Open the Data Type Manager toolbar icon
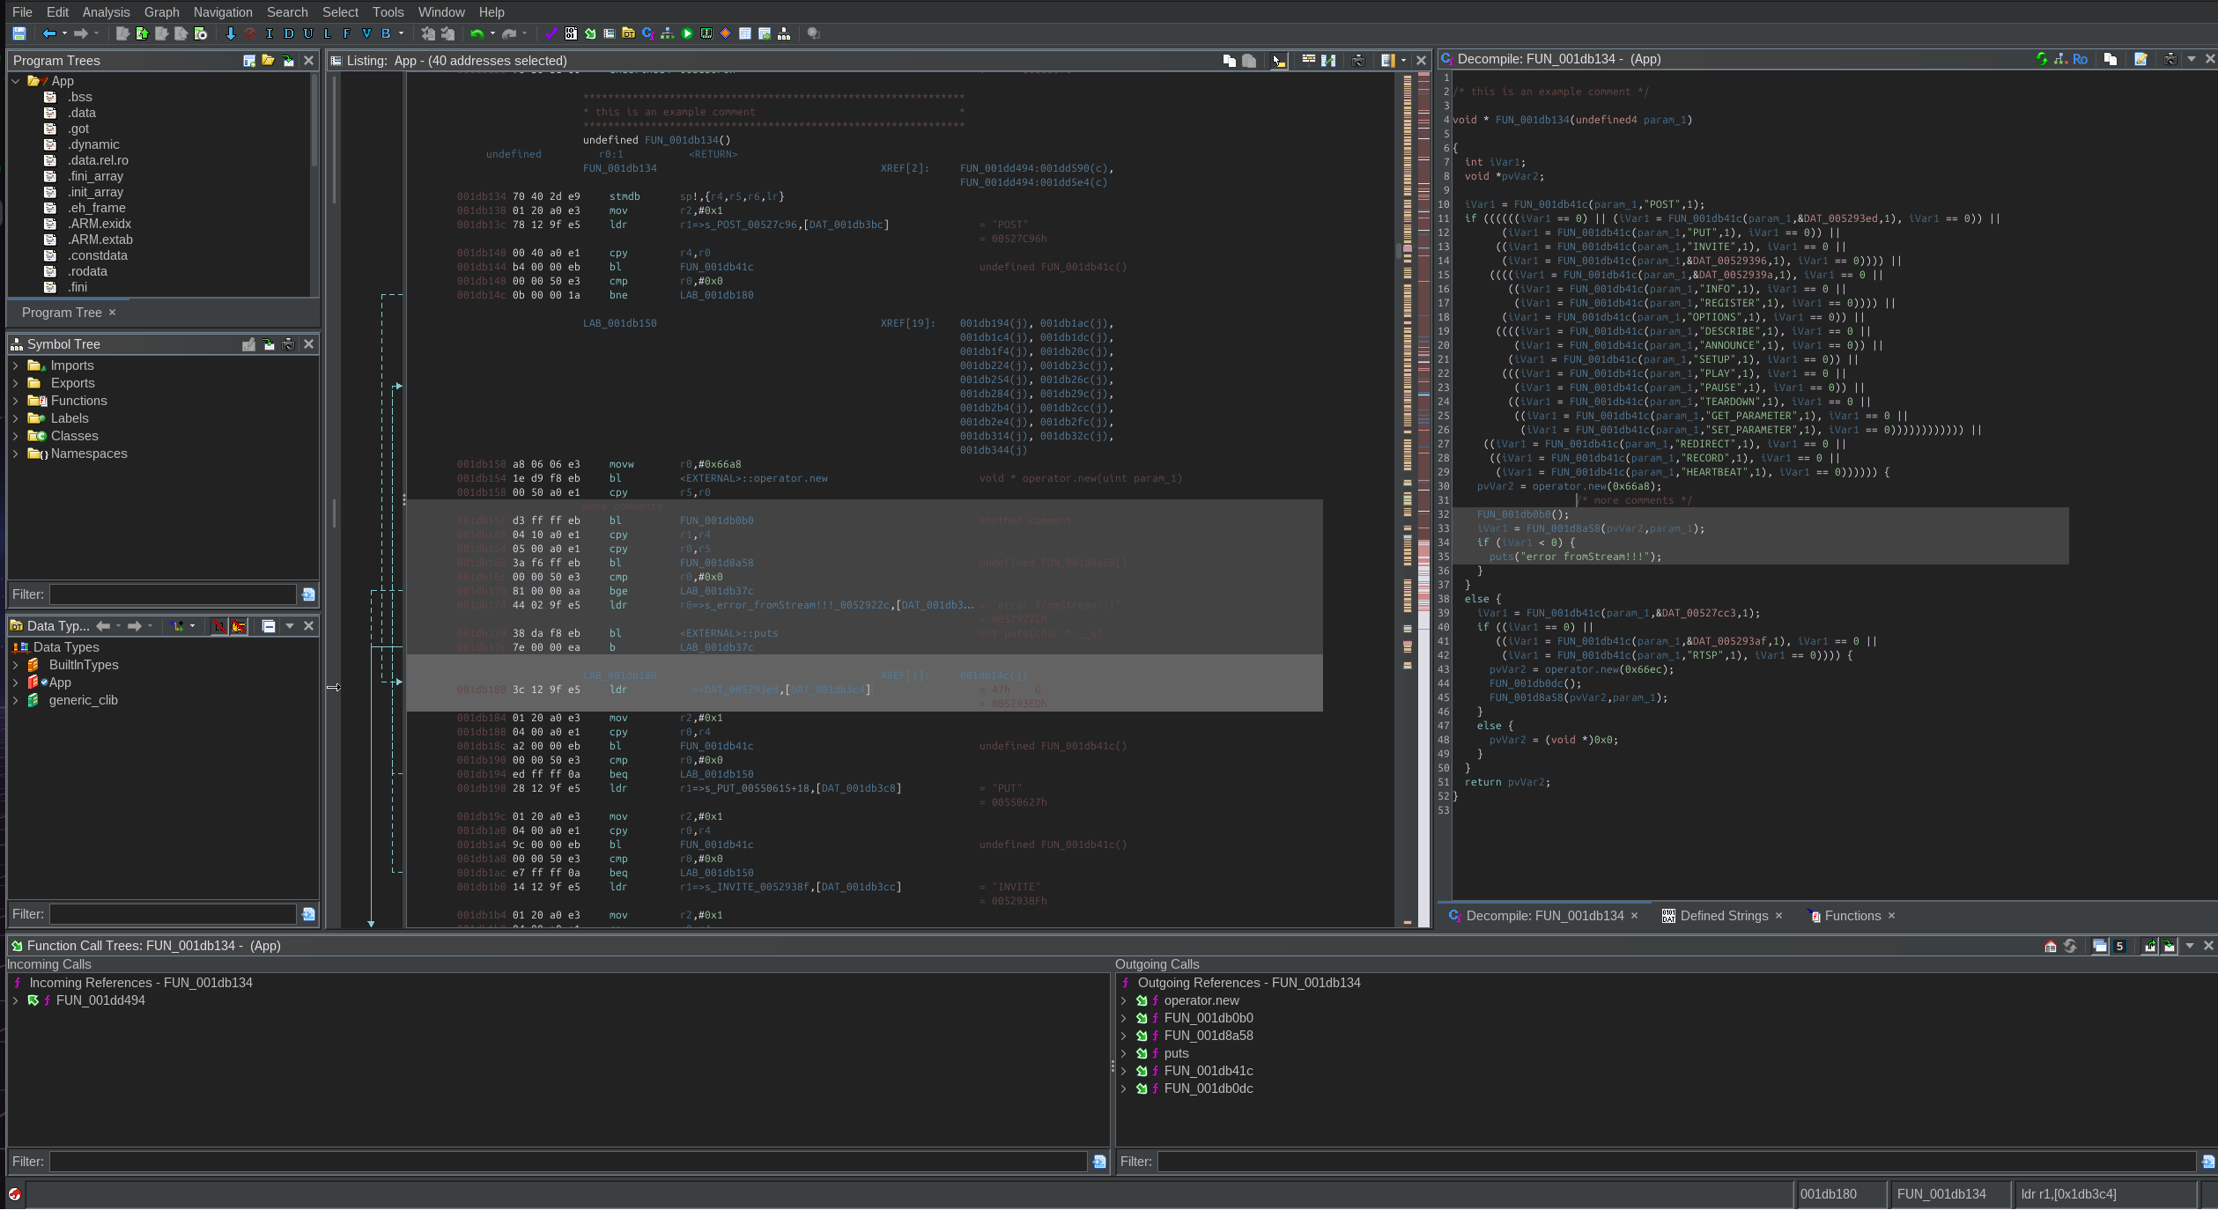This screenshot has height=1210, width=2218. 628,33
